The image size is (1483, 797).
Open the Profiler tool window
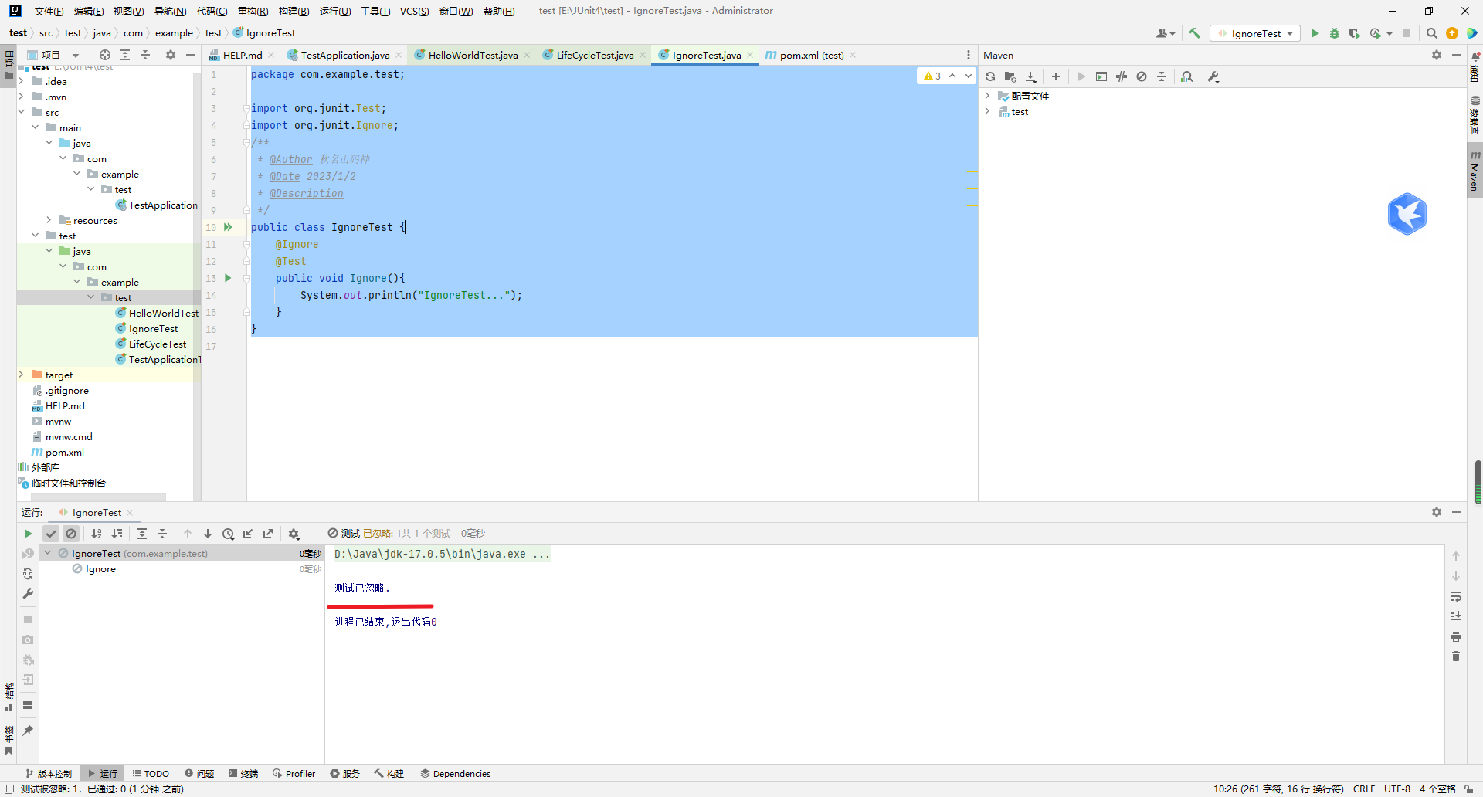294,773
